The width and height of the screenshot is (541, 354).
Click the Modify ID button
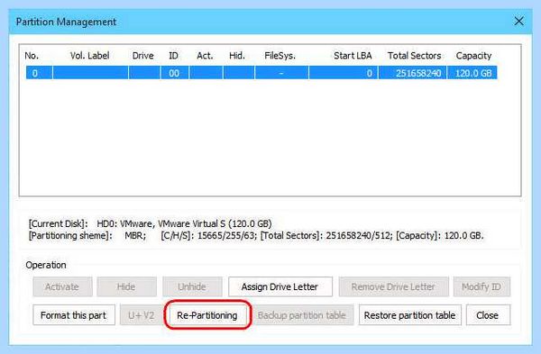click(481, 286)
